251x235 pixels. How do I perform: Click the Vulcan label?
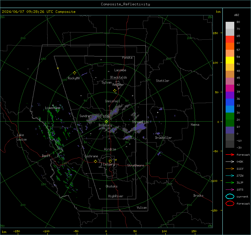(142, 208)
